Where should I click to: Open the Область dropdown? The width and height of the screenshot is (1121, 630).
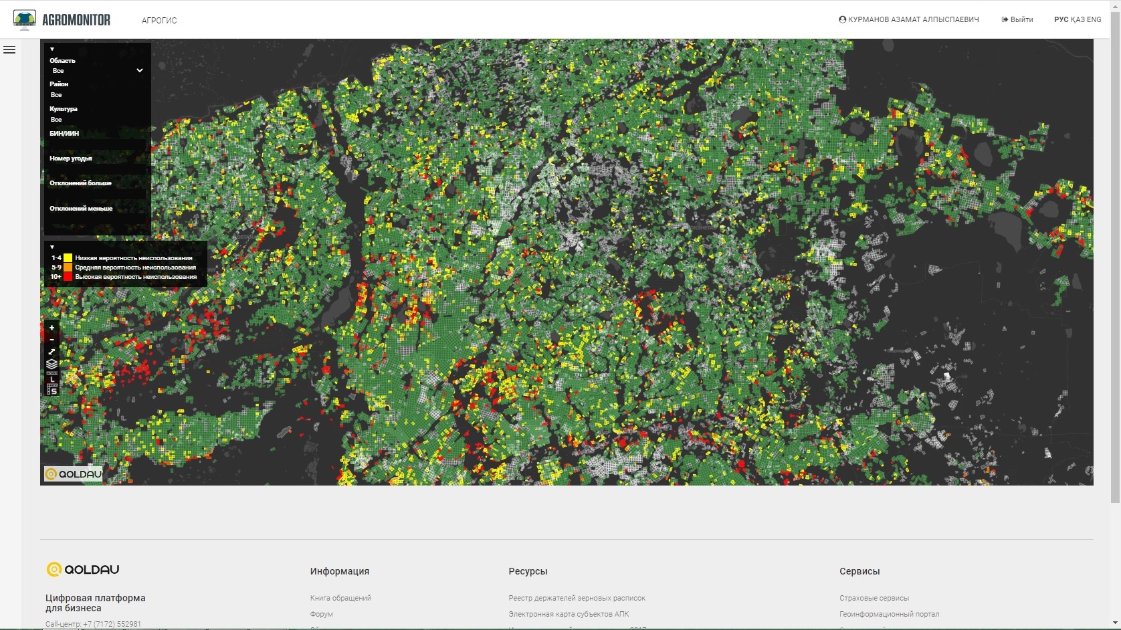(97, 71)
